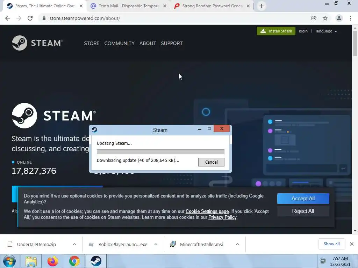Click the scrollbar down arrow
The image size is (358, 268).
(x=355, y=231)
